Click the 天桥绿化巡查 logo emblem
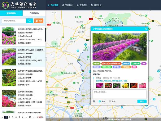Image resolution: width=161 pixels, height=121 pixels. coord(5,5)
